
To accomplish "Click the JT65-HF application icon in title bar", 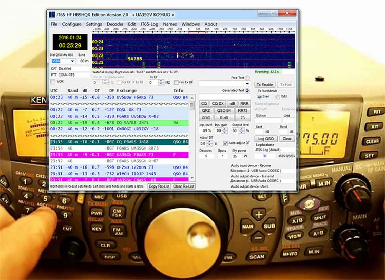I will click(x=52, y=15).
